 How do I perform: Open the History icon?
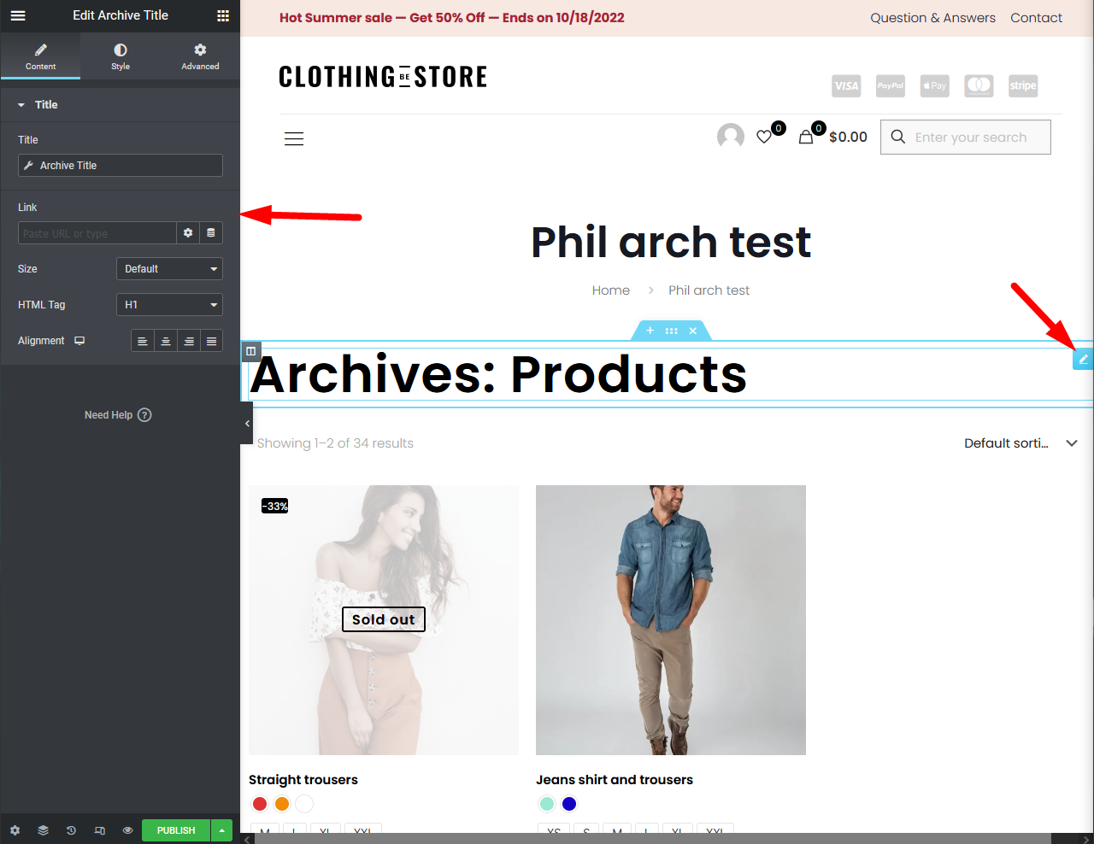tap(71, 830)
